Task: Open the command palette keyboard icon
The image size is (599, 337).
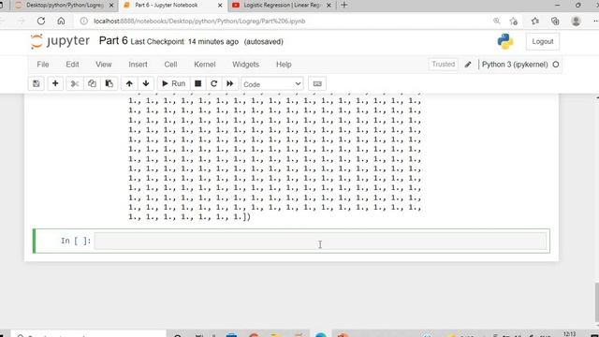Action: (x=317, y=83)
